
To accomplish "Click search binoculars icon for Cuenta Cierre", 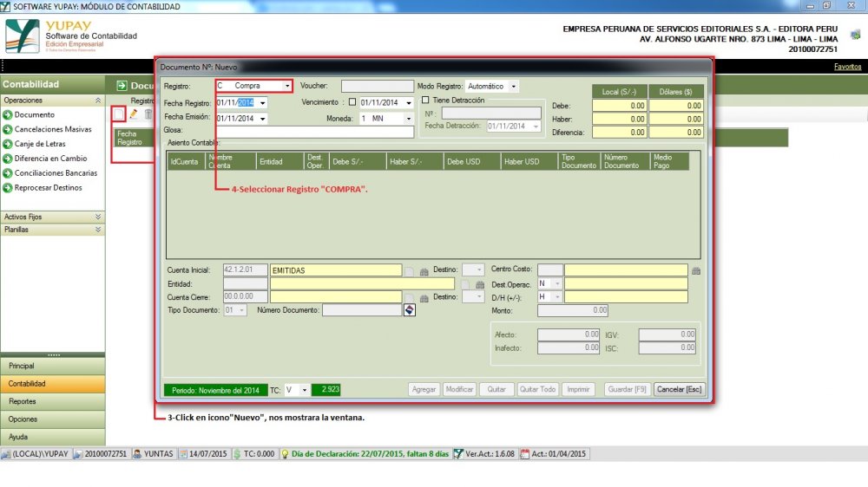I will click(x=424, y=298).
